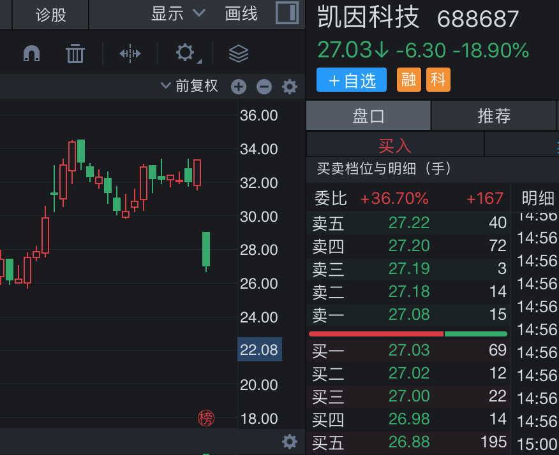The image size is (559, 455).
Task: Click the orange 融 margin tag
Action: click(x=409, y=80)
